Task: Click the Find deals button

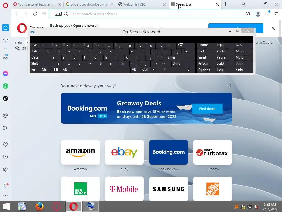Action: coord(207,109)
